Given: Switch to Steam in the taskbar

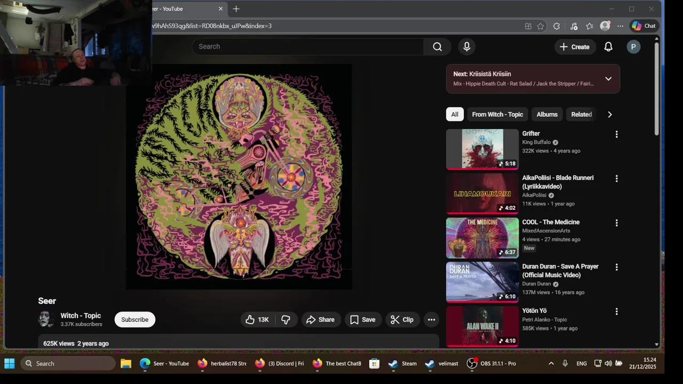Looking at the screenshot, I should [403, 363].
